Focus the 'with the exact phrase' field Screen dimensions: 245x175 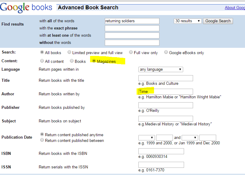pos(132,28)
